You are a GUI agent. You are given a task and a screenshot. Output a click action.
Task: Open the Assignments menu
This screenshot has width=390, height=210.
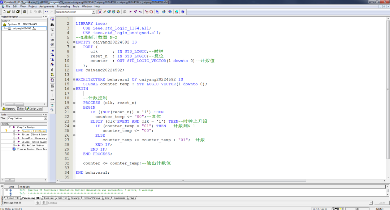click(47, 6)
